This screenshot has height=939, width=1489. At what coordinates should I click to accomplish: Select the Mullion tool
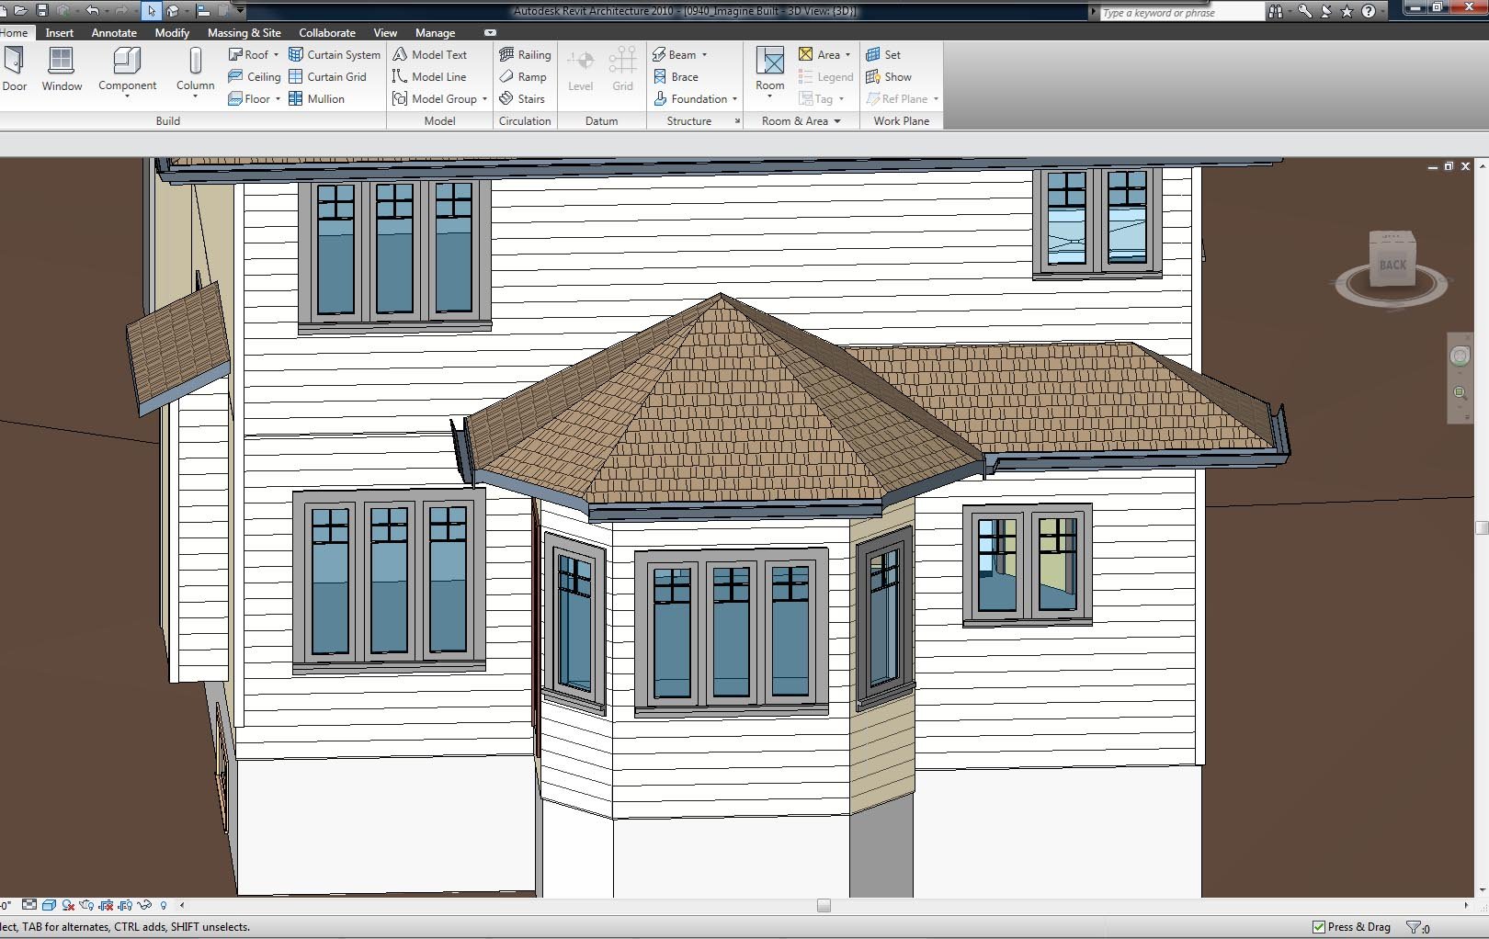(316, 99)
